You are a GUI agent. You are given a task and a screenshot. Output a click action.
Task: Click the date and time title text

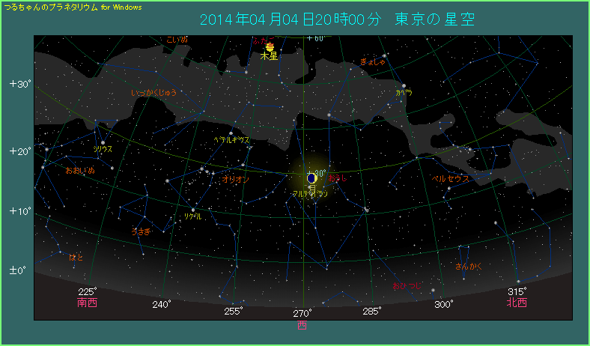(x=337, y=19)
